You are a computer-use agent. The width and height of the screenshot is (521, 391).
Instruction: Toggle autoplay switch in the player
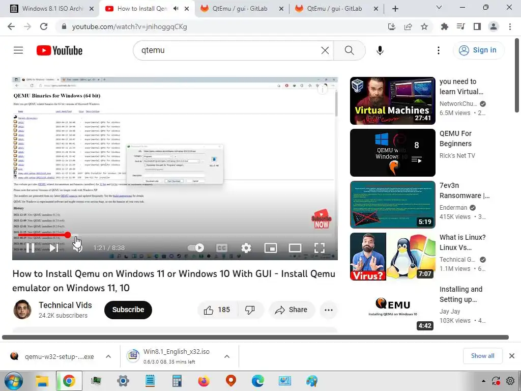pos(196,248)
